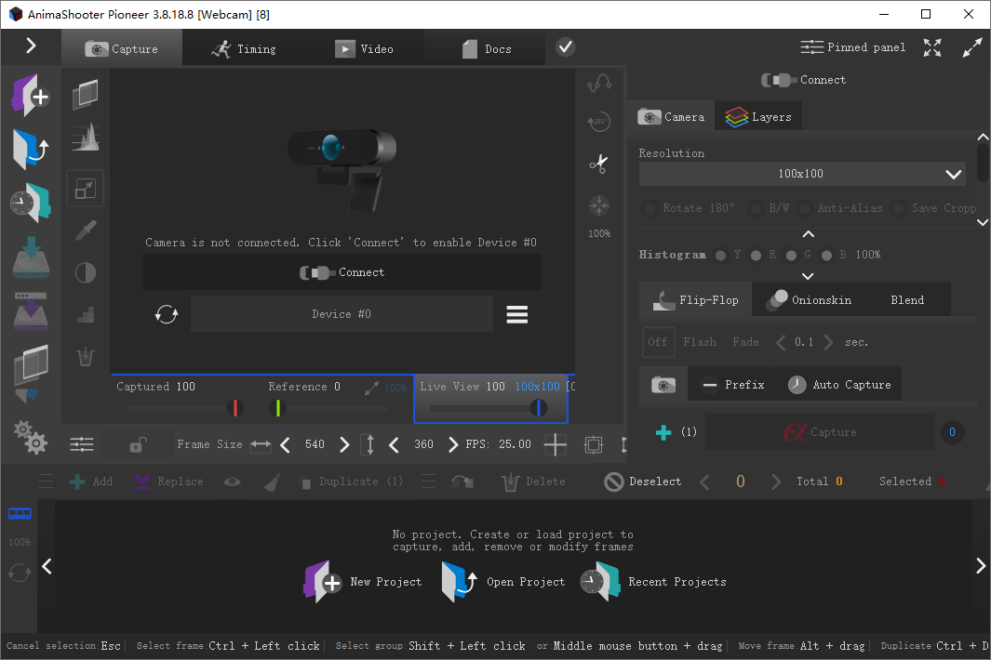
Task: Click the rotate 180 icon
Action: pyautogui.click(x=598, y=121)
